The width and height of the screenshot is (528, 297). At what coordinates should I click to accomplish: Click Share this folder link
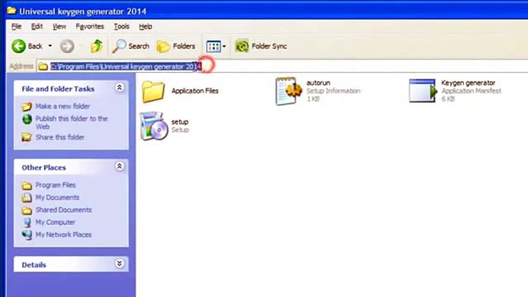tap(60, 137)
